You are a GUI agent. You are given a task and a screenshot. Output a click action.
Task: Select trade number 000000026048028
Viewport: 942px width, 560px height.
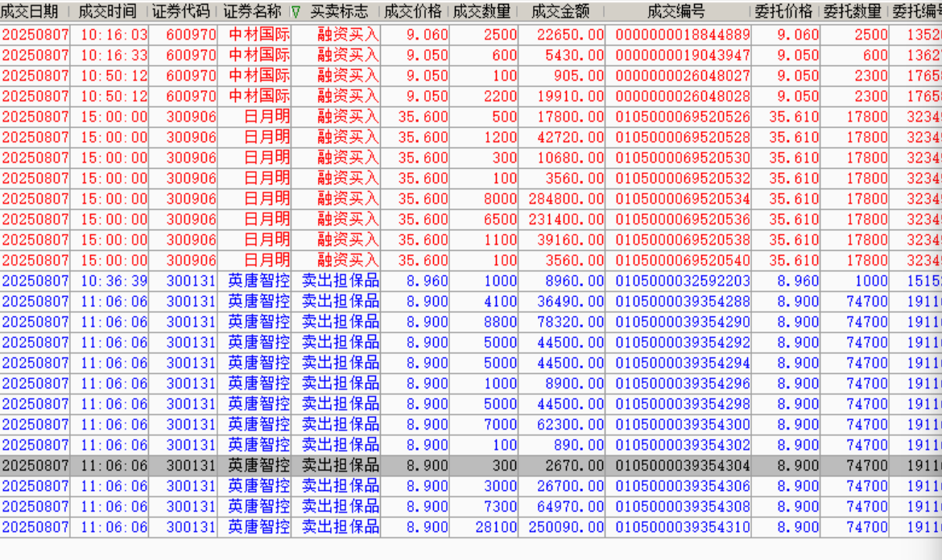683,96
